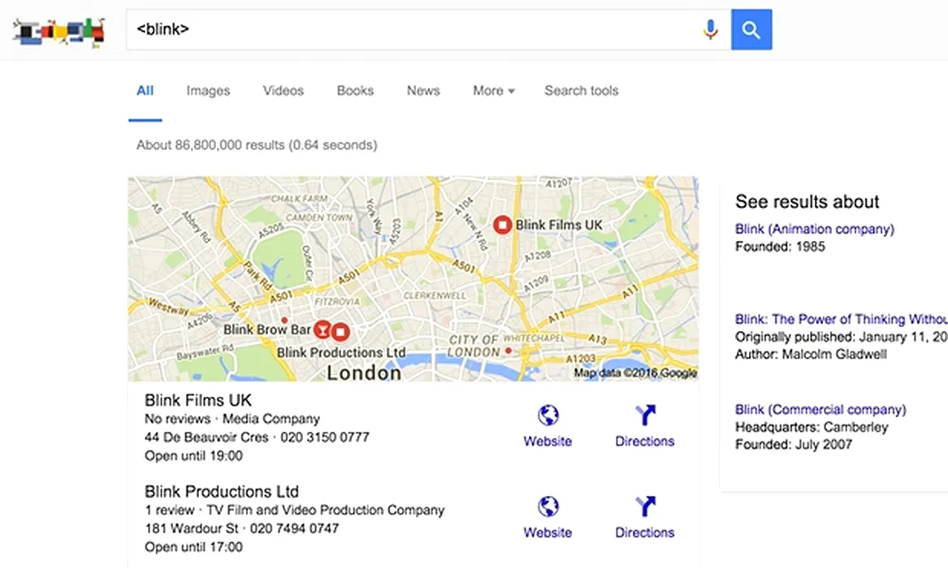Switch to the Images tab

tap(208, 91)
